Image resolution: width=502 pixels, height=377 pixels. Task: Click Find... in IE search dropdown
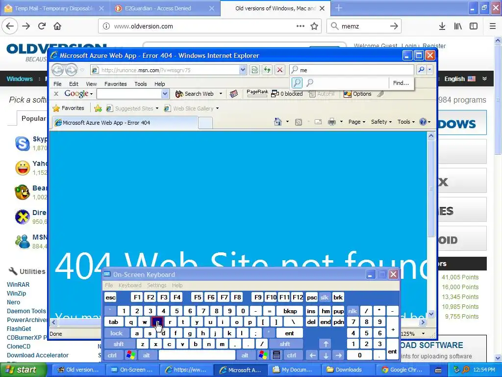(401, 83)
